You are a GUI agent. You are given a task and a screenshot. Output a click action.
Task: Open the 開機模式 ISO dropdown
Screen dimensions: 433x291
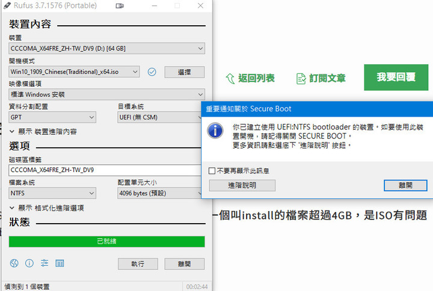point(74,72)
